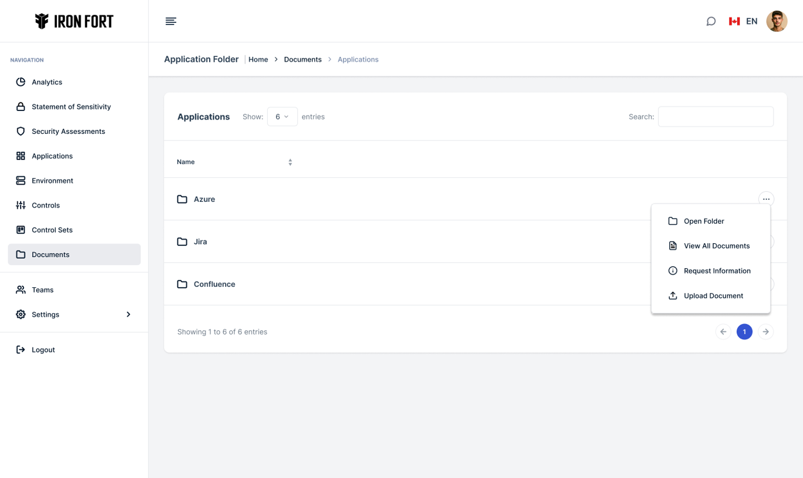Click the Logout sidebar item

pyautogui.click(x=43, y=350)
